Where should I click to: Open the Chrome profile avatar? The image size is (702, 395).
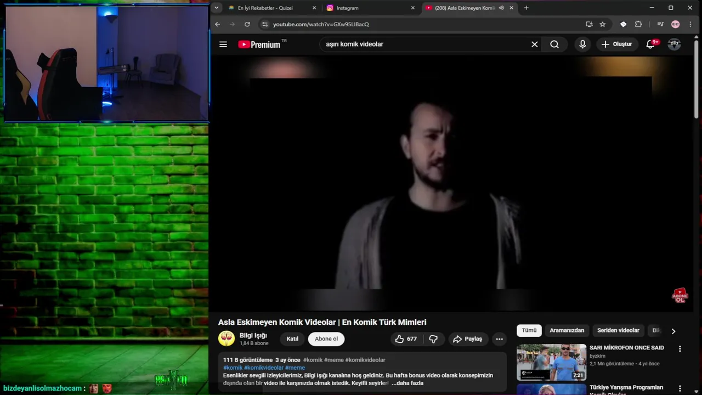coord(675,24)
